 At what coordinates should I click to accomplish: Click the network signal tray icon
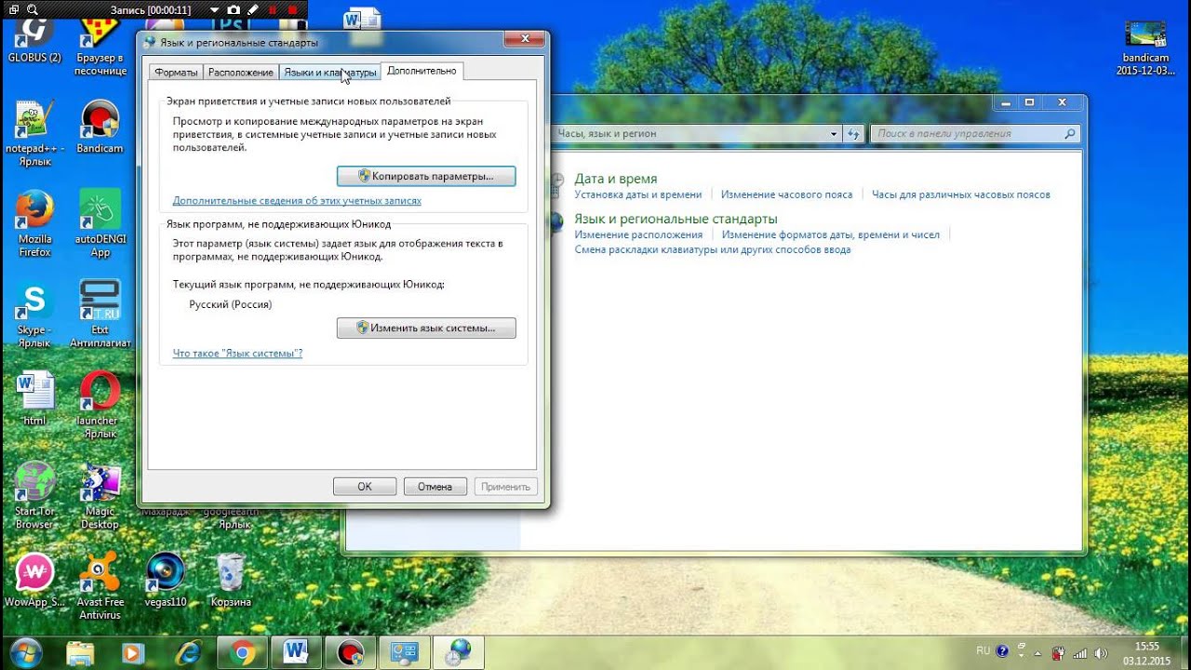[1080, 652]
